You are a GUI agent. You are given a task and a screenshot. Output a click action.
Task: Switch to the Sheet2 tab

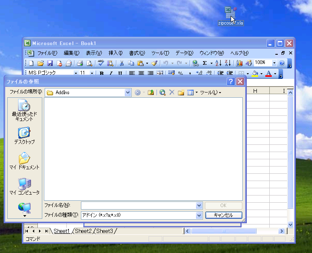(83, 231)
